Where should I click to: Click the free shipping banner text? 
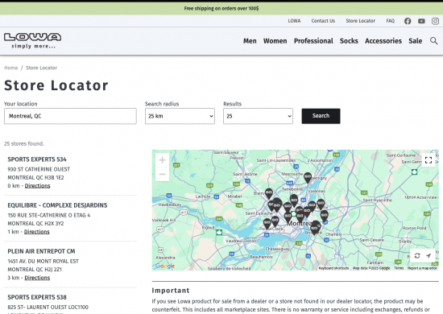coord(221,9)
